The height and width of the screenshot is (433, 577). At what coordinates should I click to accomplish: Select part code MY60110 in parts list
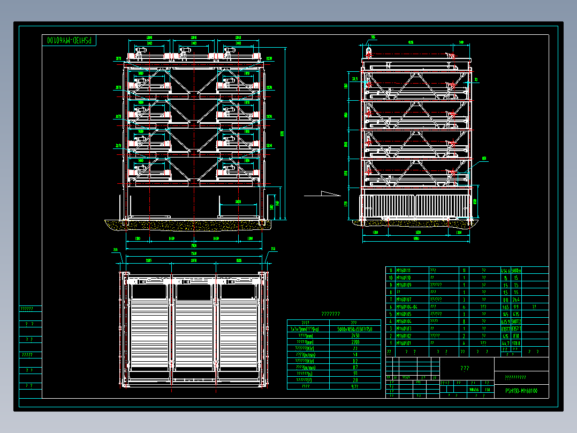pos(404,278)
